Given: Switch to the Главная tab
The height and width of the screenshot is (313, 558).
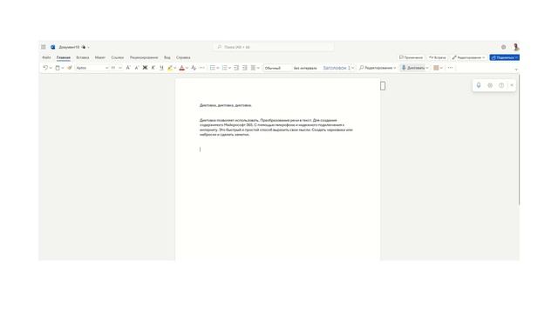Looking at the screenshot, I should (64, 57).
